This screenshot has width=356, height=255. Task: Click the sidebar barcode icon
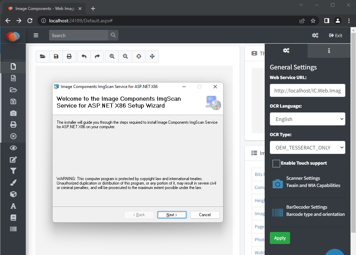(13, 229)
